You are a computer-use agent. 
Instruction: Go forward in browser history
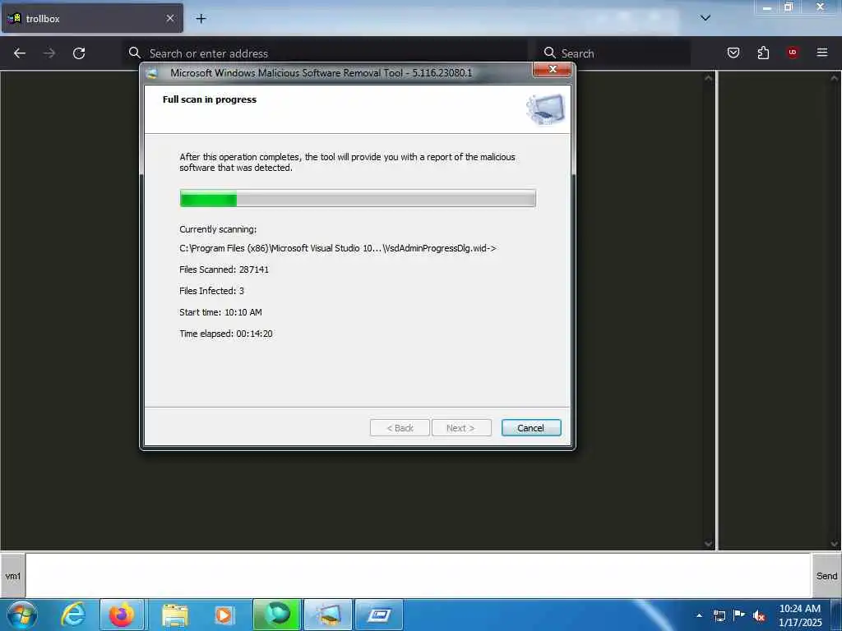tap(49, 53)
